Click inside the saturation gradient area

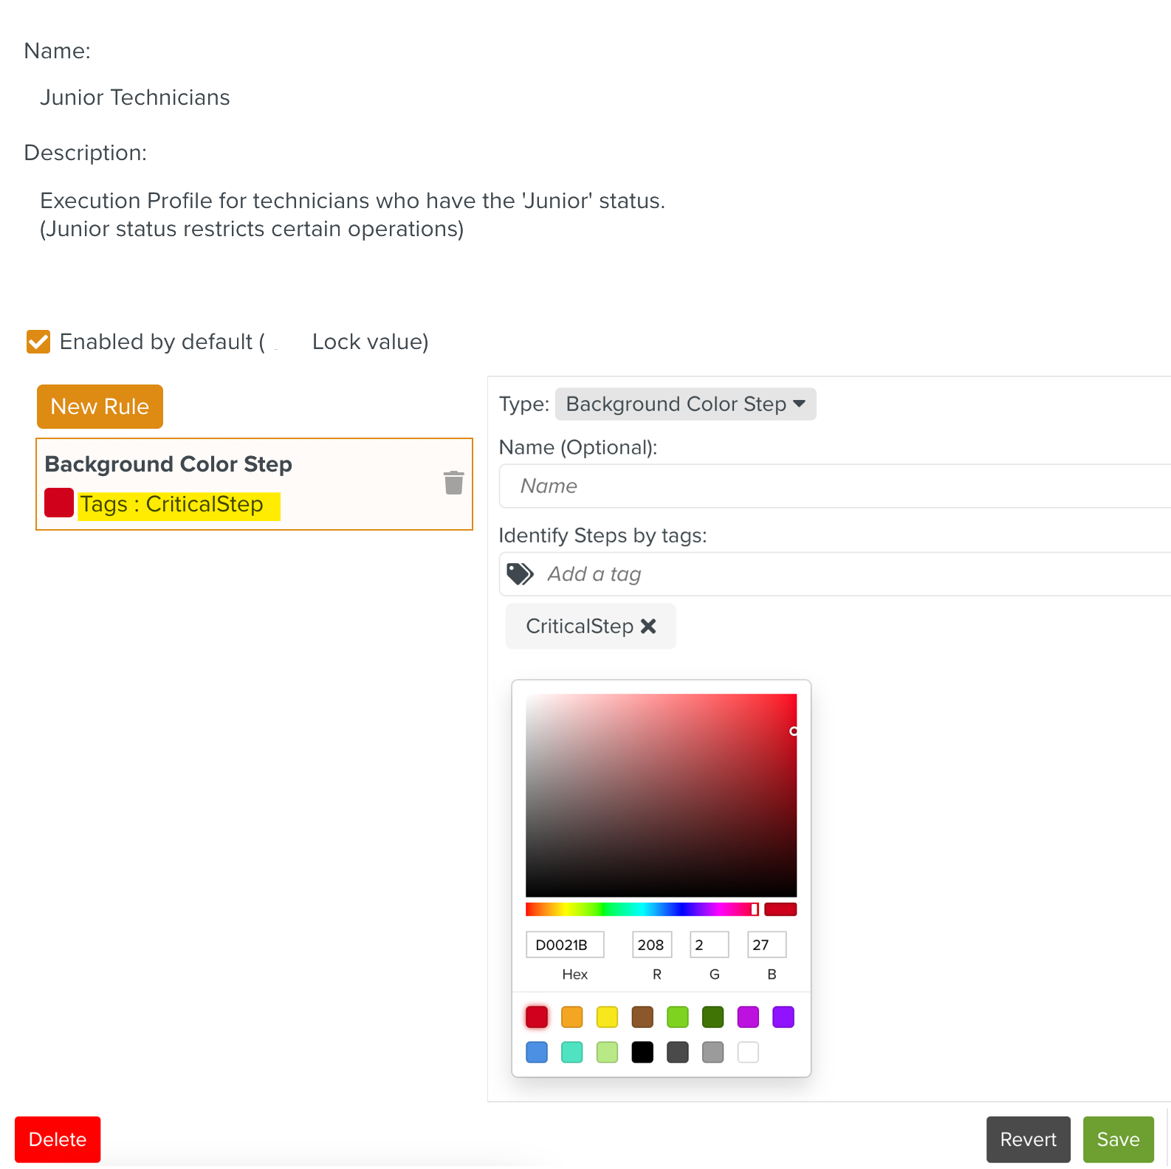coord(661,796)
